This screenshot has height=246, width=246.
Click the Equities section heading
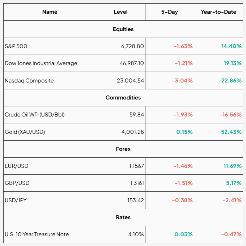pyautogui.click(x=123, y=29)
